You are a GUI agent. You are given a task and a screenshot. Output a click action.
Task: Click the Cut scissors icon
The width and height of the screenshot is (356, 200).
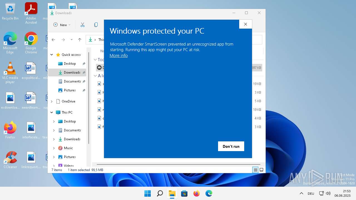83,25
